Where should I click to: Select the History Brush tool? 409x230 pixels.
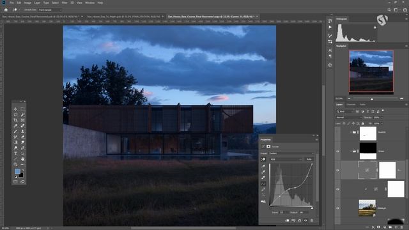(15, 137)
